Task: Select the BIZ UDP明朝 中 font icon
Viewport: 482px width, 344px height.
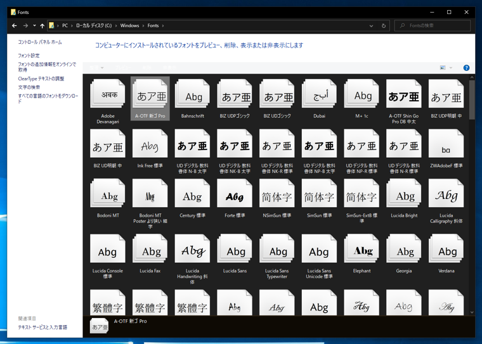Action: click(x=446, y=94)
